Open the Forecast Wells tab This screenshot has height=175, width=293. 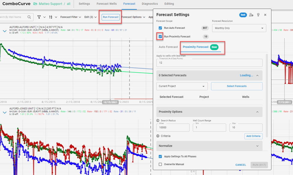click(x=106, y=4)
